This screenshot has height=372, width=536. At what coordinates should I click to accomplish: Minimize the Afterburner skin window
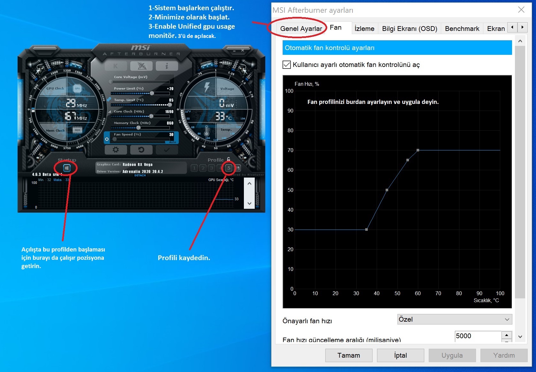pos(234,51)
